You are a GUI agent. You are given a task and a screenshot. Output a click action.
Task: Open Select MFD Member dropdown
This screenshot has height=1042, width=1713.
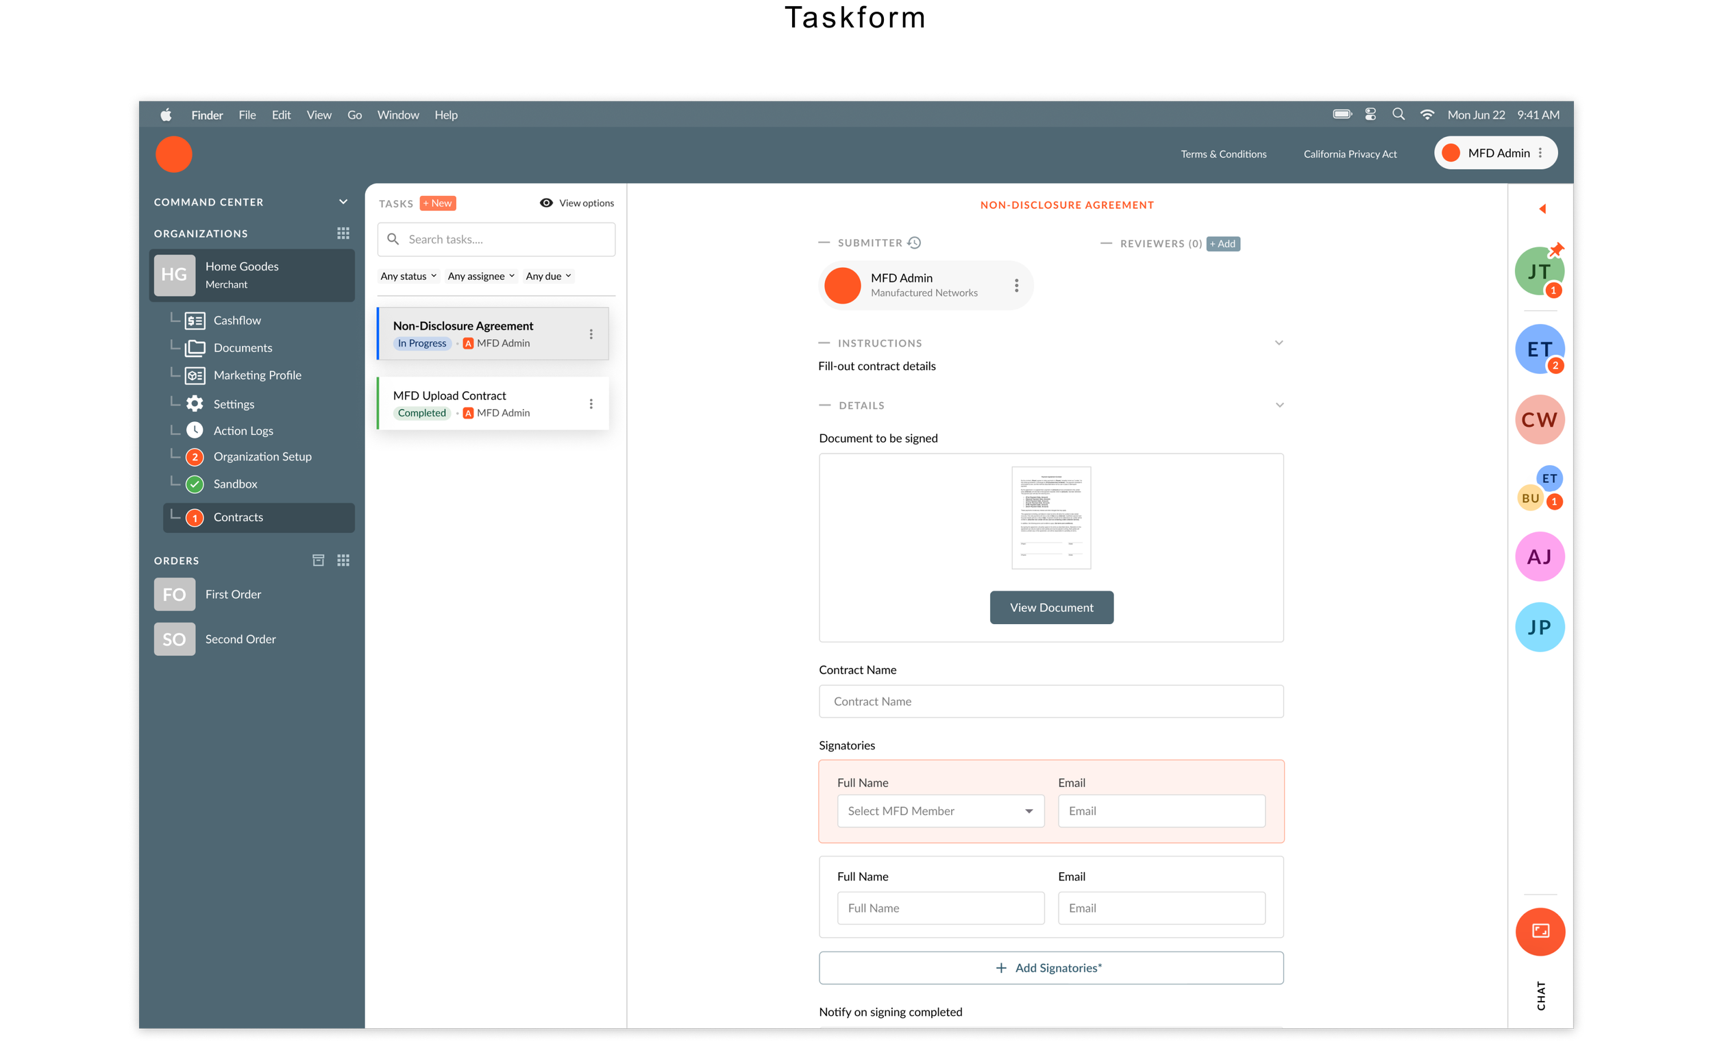(940, 811)
